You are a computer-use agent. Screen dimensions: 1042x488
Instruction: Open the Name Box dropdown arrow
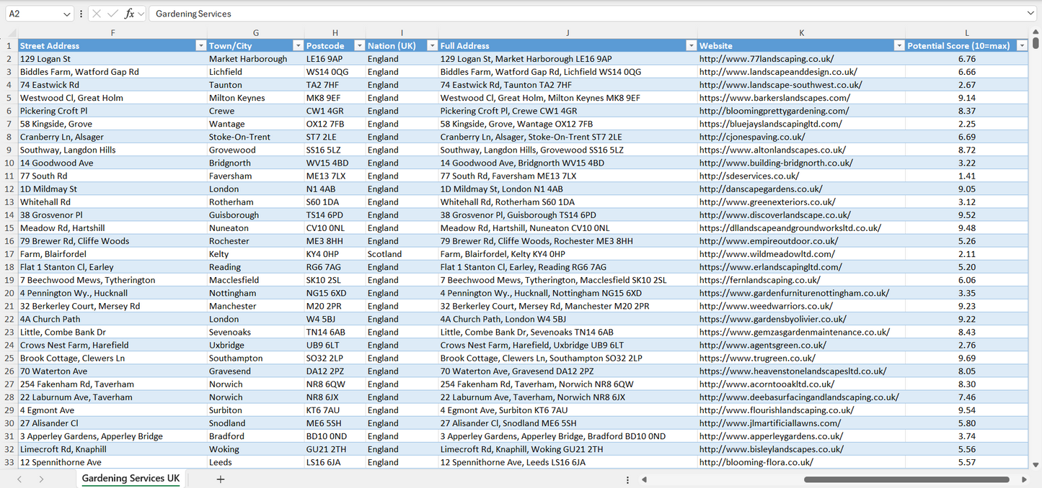[x=67, y=14]
